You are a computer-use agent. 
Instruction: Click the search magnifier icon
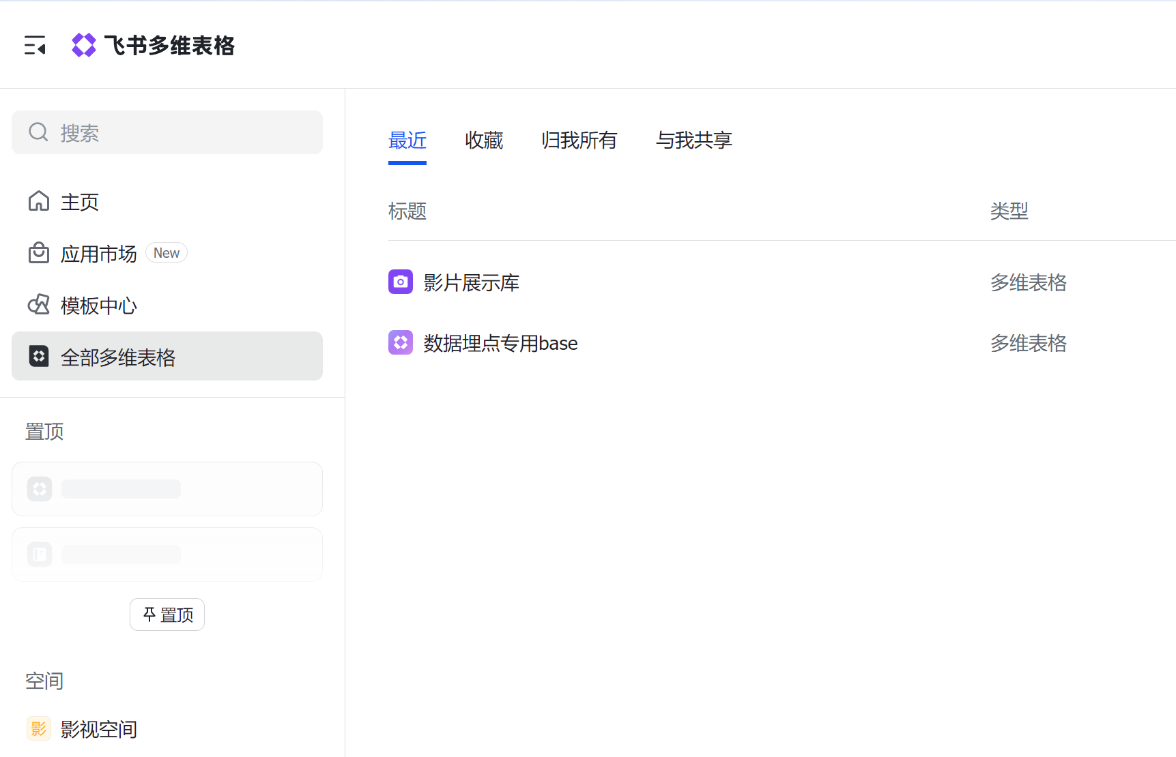click(x=38, y=132)
